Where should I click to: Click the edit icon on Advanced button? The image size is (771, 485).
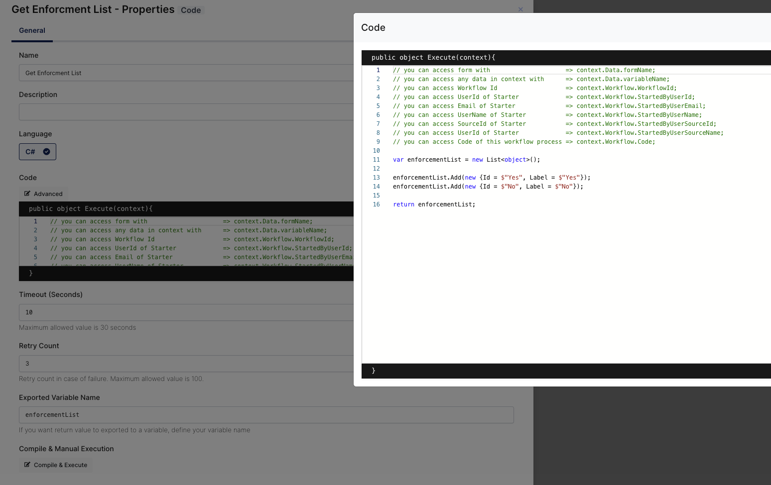[x=27, y=194]
